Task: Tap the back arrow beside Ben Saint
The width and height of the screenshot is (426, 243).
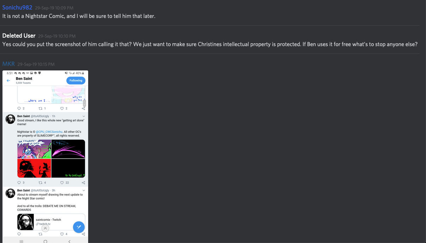Action: (x=8, y=81)
